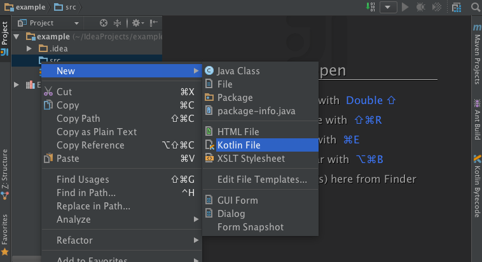Expand the .idea folder
The height and width of the screenshot is (262, 482).
coord(29,48)
